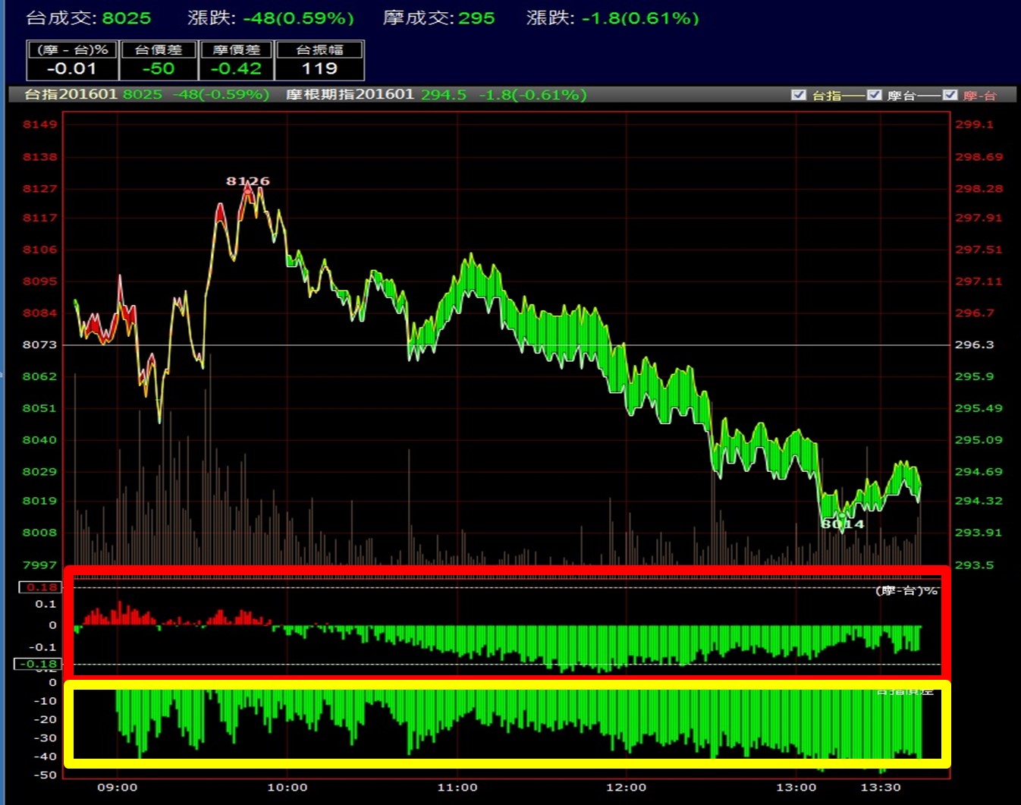Click the 8014 low price marker
Screen dimensions: 1021x805
coord(842,524)
